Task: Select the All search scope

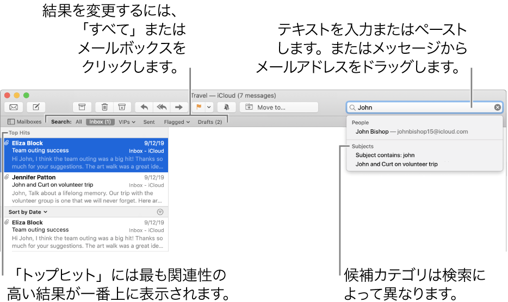Action: tap(79, 122)
